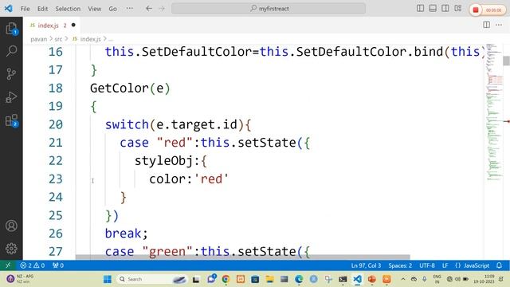Open the Teams chat taskbar icon
The width and height of the screenshot is (510, 287).
pos(211,279)
